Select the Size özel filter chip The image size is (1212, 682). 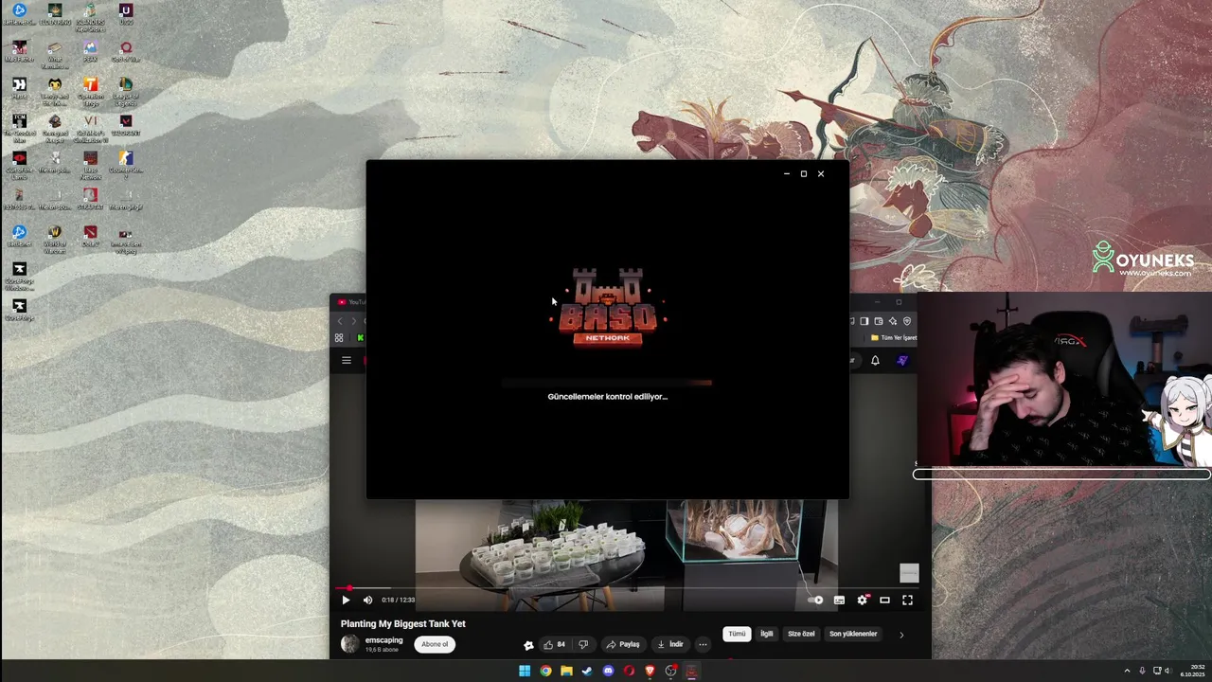801,634
